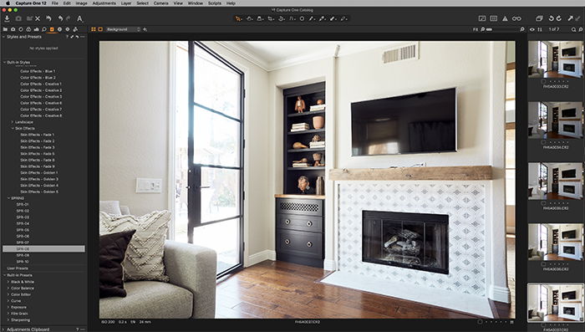
Task: Open the Scripts menu
Action: click(x=215, y=3)
